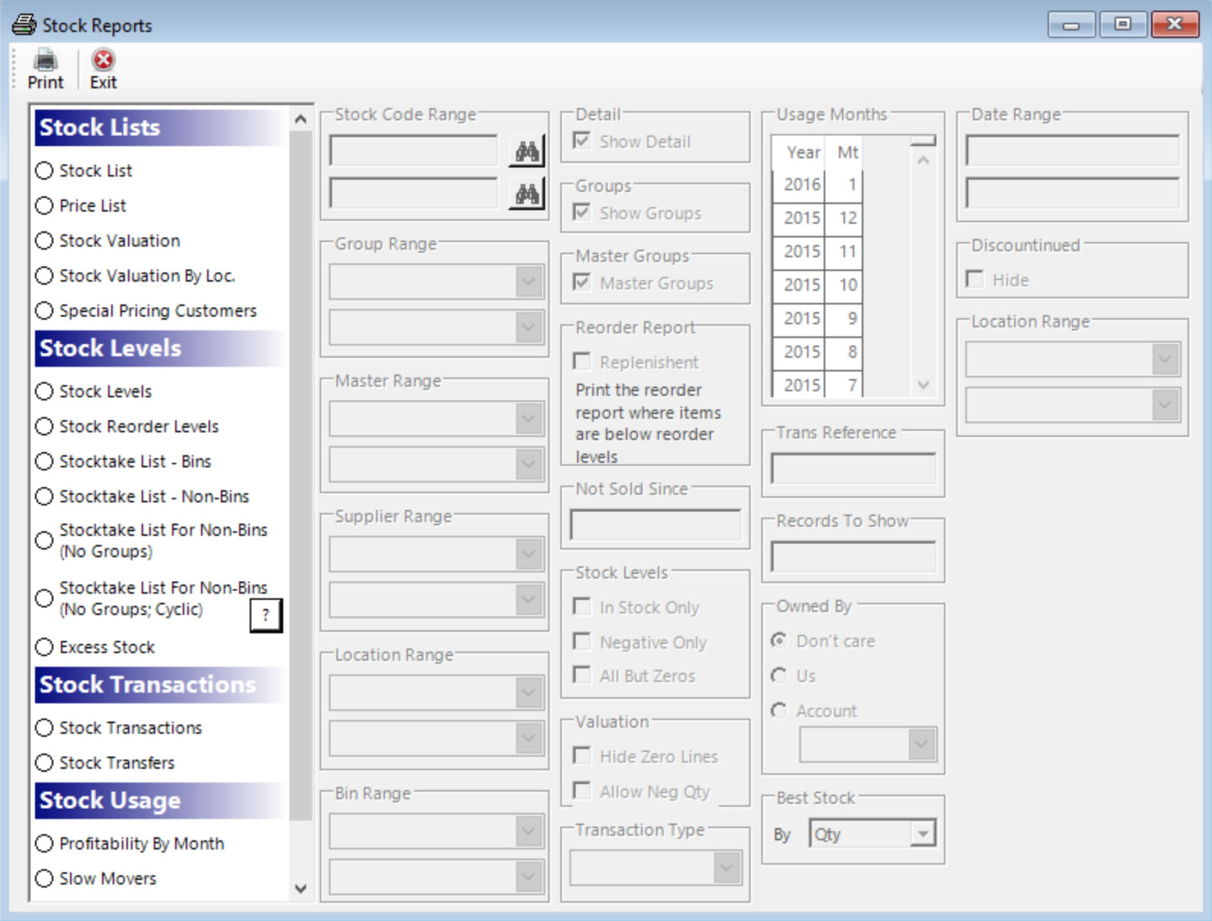Tick the Hide Zero Lines checkbox
Screen dimensions: 1212x921
(x=582, y=756)
